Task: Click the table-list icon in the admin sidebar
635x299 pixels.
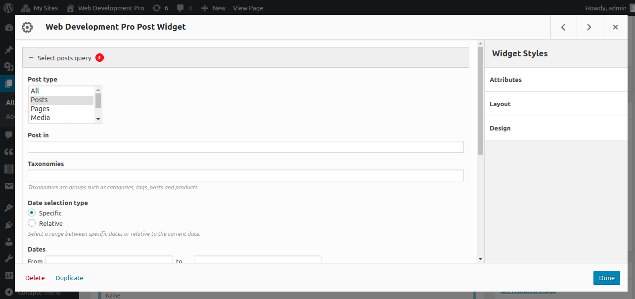Action: 8,169
